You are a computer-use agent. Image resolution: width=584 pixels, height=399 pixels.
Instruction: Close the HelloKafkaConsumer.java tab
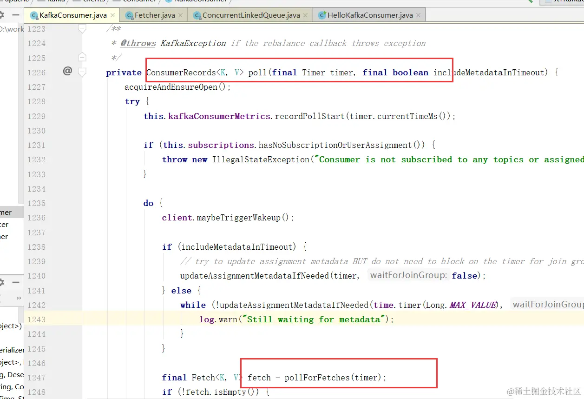click(418, 15)
